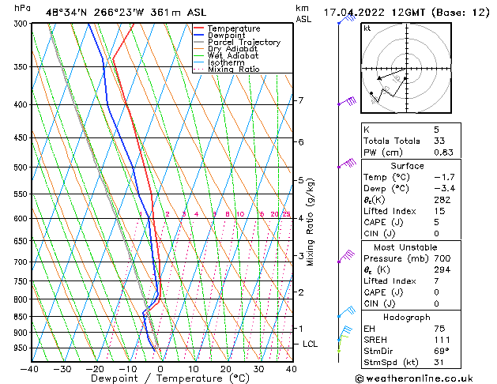The height and width of the screenshot is (384, 497).
Task: Click the purple wind barb at 700 hPa
Action: point(347,256)
